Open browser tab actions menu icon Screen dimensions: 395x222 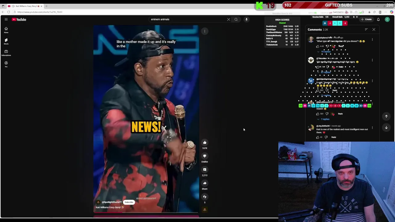3,6
